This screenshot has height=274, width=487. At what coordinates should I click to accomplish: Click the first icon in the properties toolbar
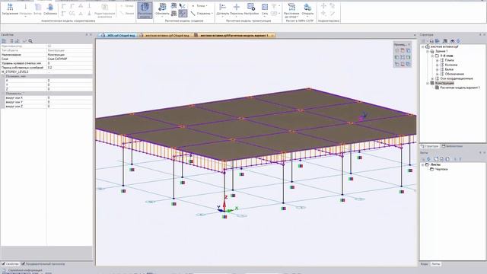pyautogui.click(x=4, y=40)
